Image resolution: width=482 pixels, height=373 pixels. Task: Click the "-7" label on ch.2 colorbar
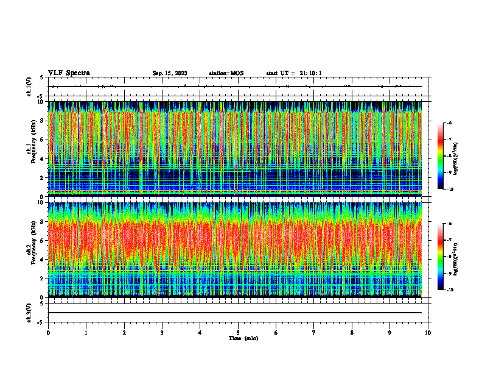pos(449,240)
